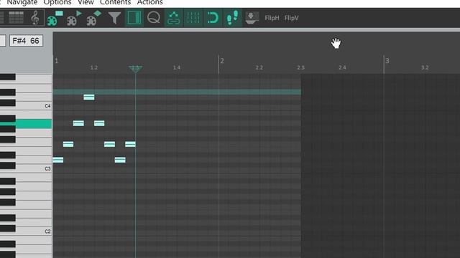
Task: Switch to the named-notes drum grid view
Action: (x=16, y=17)
